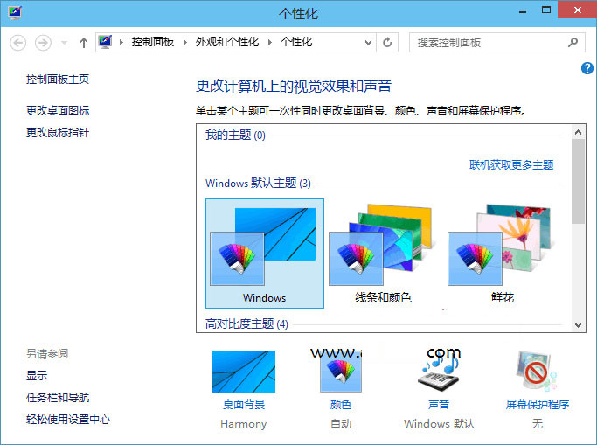597x445 pixels.
Task: Click the up arrow navigation icon
Action: [x=84, y=42]
